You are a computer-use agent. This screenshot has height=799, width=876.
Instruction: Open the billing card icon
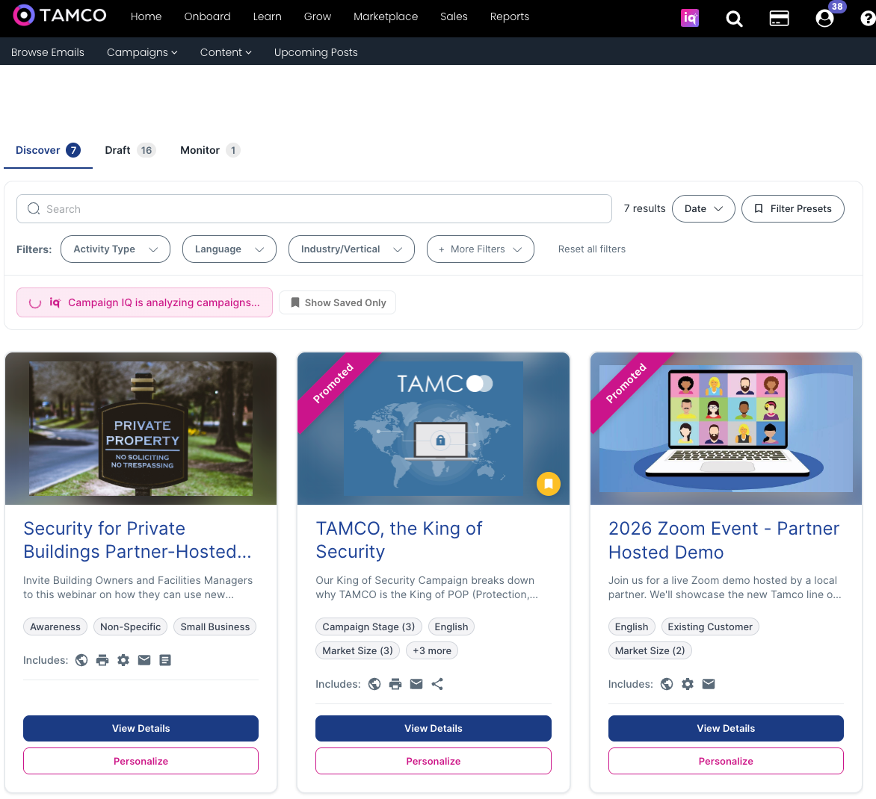779,19
